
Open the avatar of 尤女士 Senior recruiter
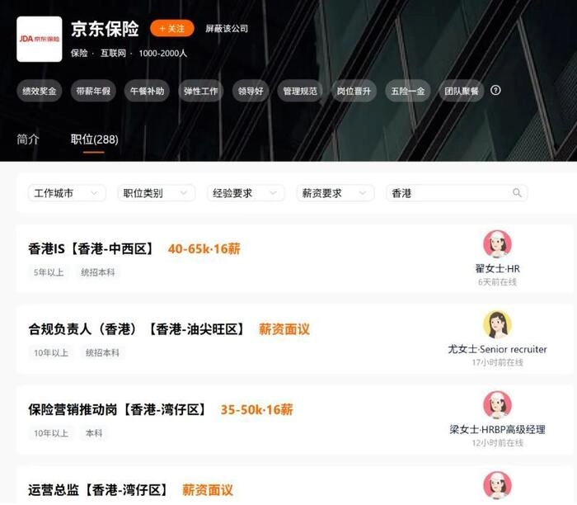click(497, 324)
